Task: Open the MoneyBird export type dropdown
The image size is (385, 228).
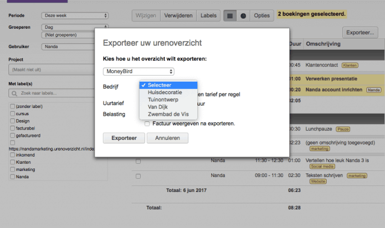Action: point(138,71)
